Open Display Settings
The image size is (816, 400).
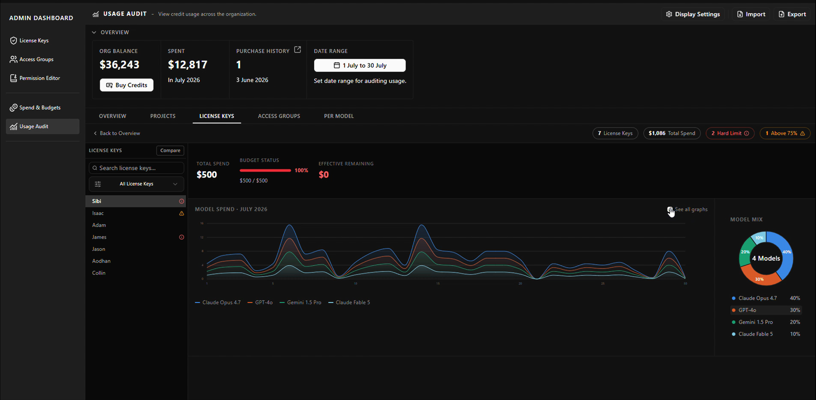pos(693,14)
